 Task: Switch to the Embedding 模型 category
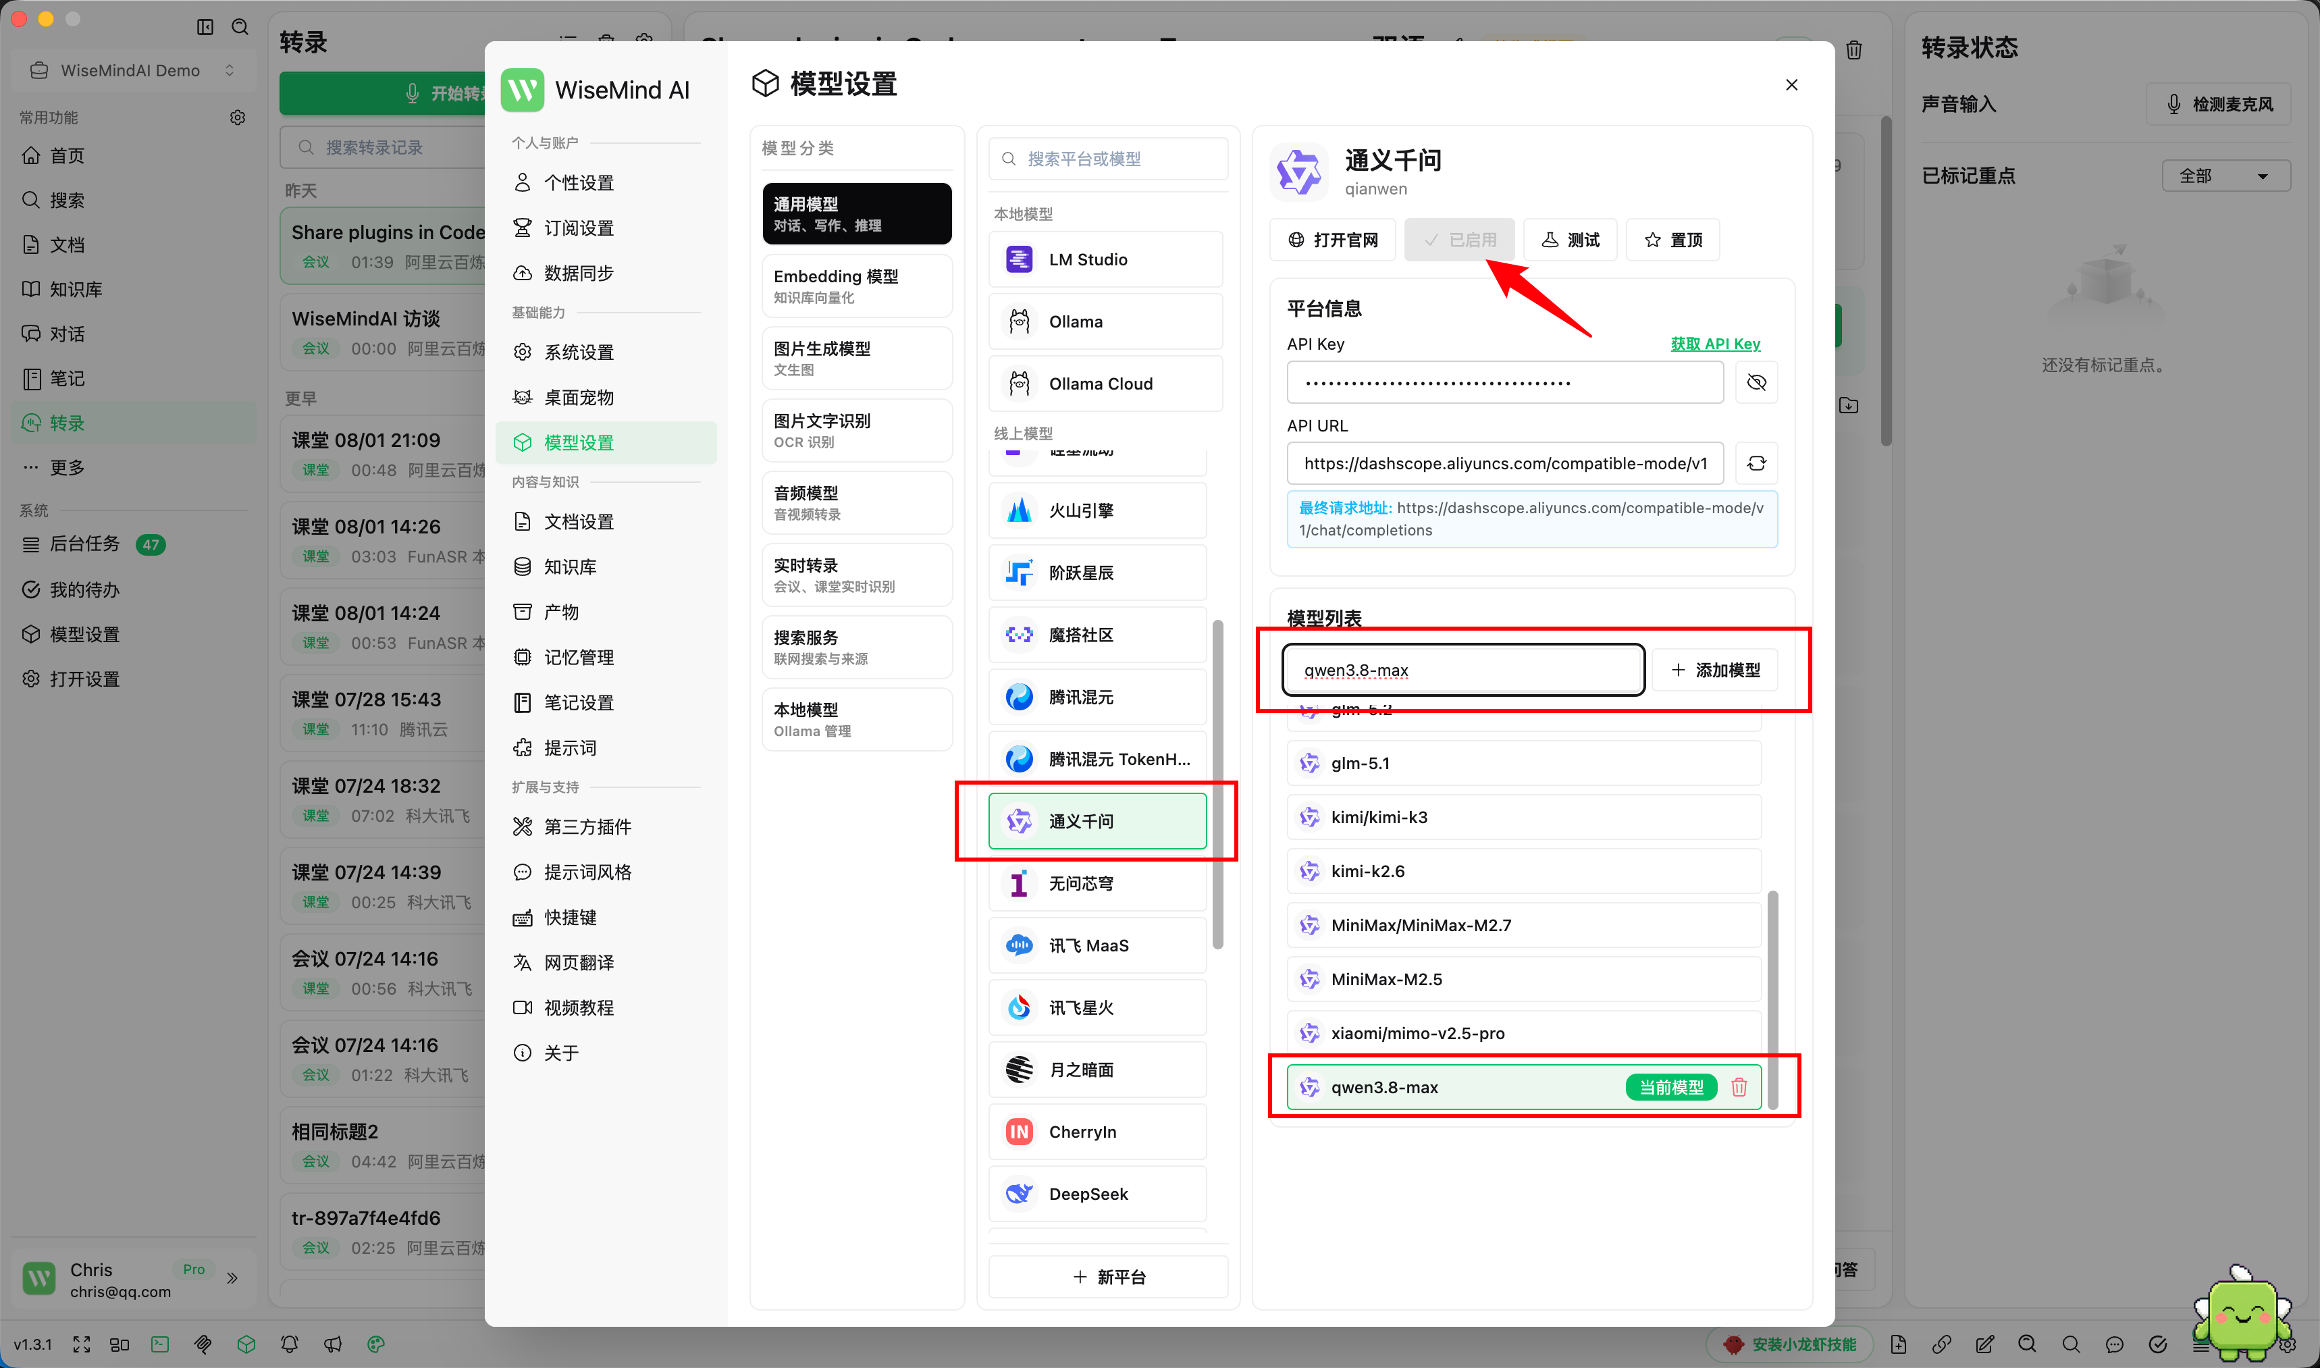coord(858,286)
